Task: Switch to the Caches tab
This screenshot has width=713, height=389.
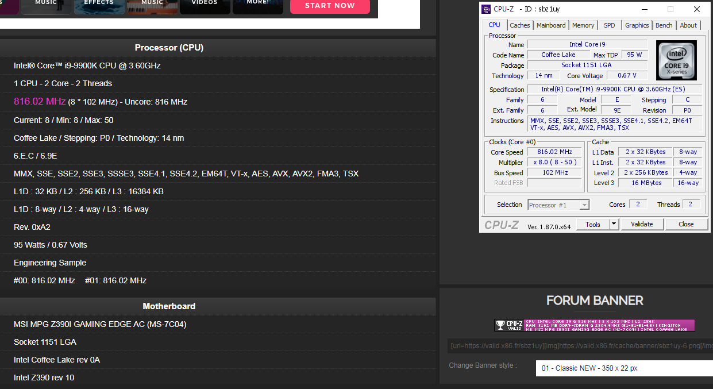Action: (x=520, y=25)
